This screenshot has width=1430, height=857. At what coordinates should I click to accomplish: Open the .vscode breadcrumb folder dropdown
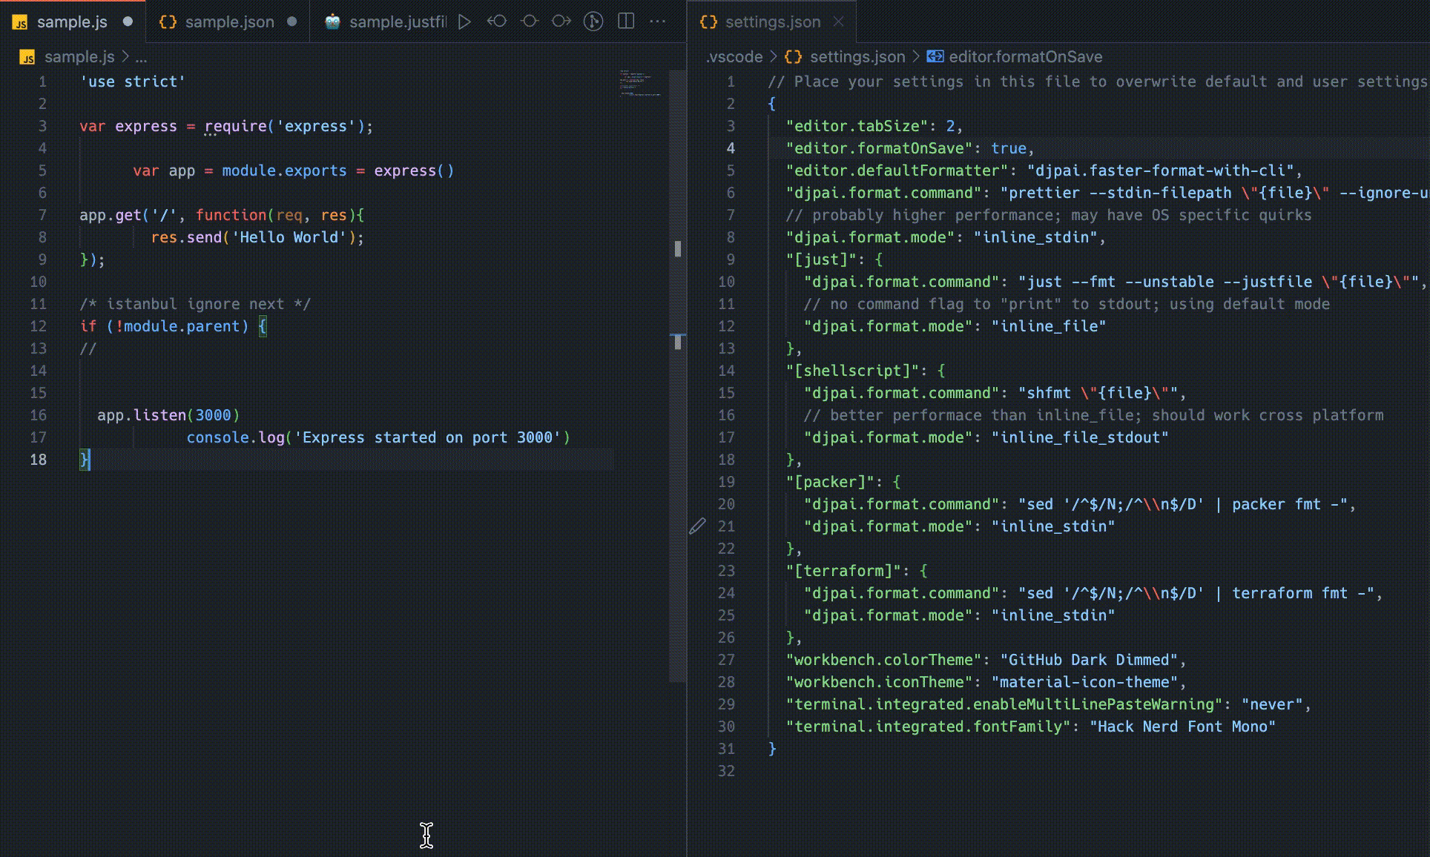click(734, 57)
